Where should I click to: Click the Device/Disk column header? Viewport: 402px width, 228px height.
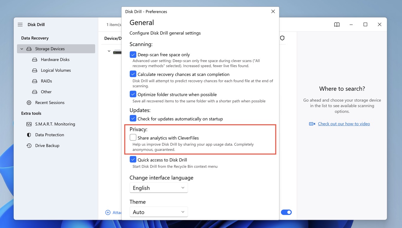point(113,38)
